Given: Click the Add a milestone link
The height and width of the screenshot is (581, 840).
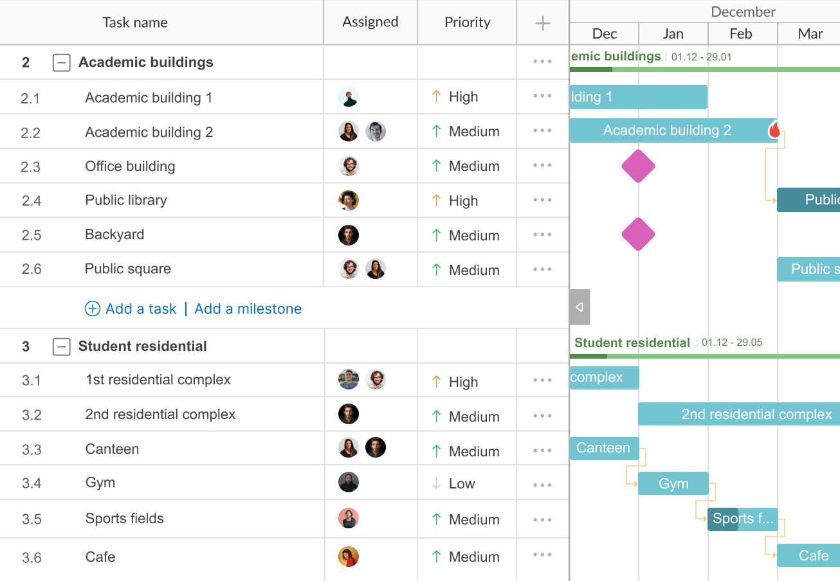Looking at the screenshot, I should point(248,308).
